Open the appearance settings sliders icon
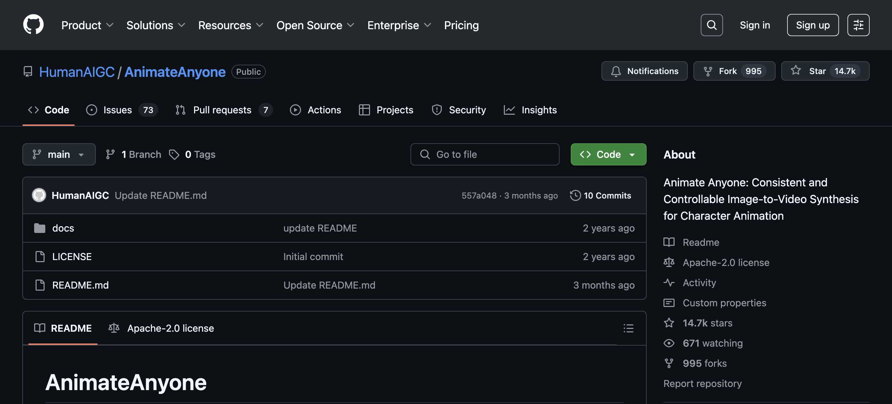 tap(858, 25)
